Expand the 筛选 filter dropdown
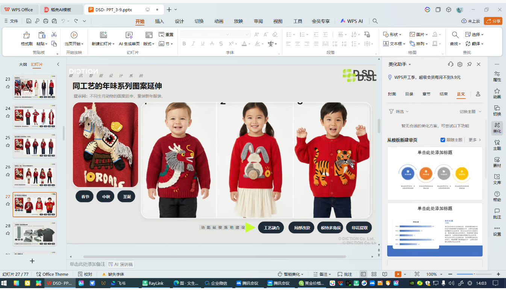Image resolution: width=506 pixels, height=290 pixels. click(399, 111)
